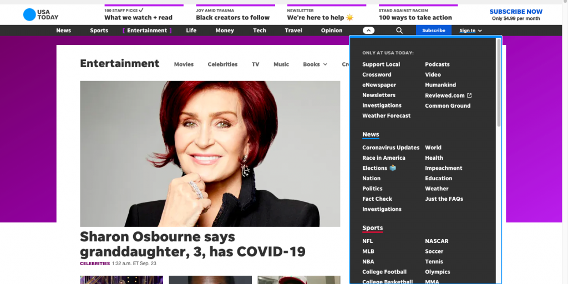Collapse the more-sections menu arrow button
568x284 pixels.
click(368, 31)
